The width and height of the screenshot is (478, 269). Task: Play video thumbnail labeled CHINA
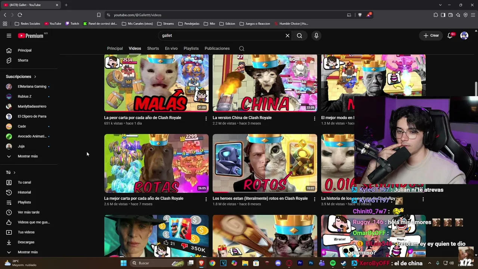tap(265, 83)
